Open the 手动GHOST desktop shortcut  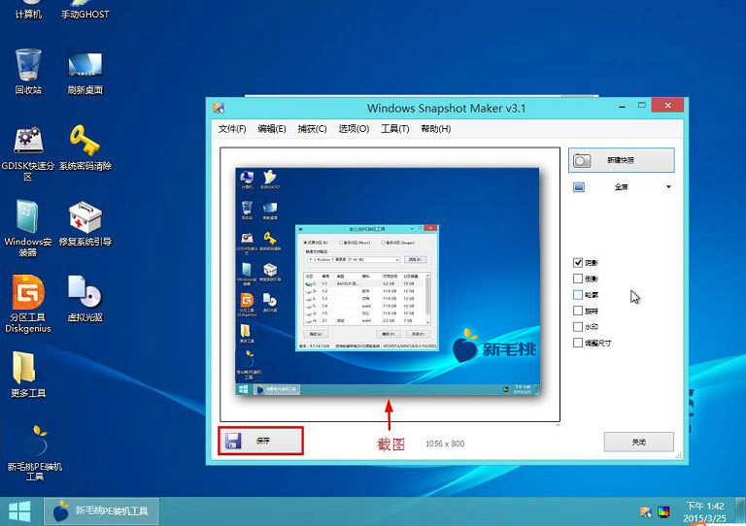(85, 10)
